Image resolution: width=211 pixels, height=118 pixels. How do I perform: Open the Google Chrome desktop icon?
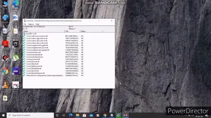tap(5, 71)
